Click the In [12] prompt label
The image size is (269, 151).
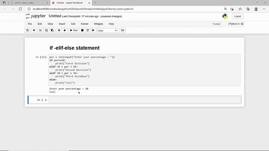pos(41,57)
